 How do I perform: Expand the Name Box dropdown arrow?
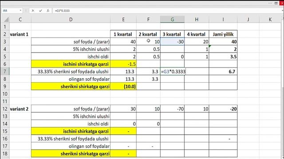coord(20,11)
